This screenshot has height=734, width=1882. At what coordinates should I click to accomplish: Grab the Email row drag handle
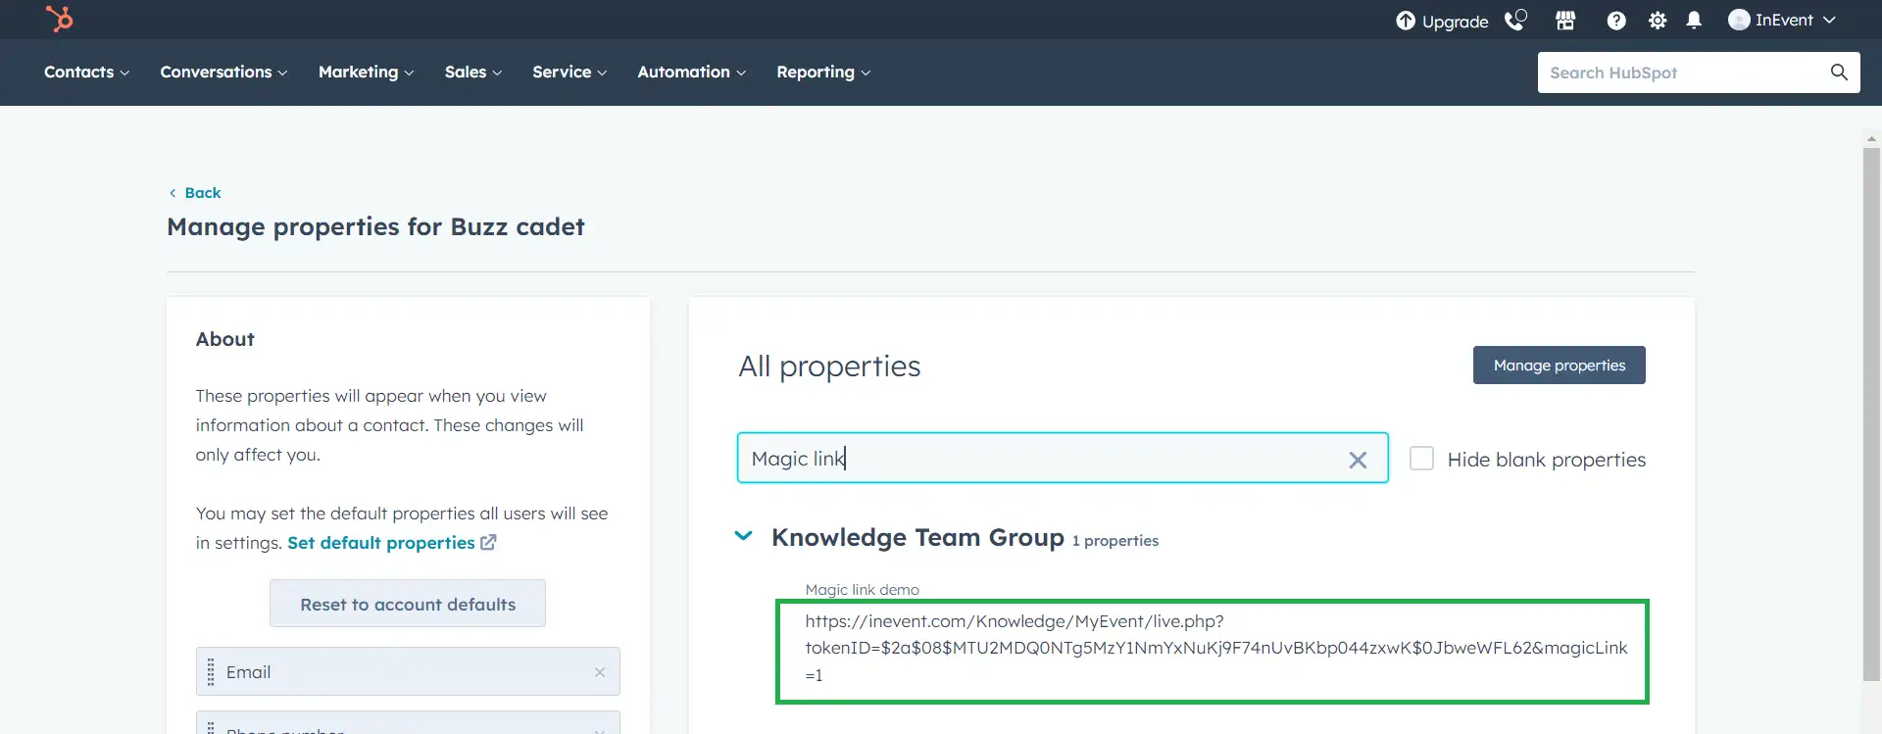coord(211,672)
